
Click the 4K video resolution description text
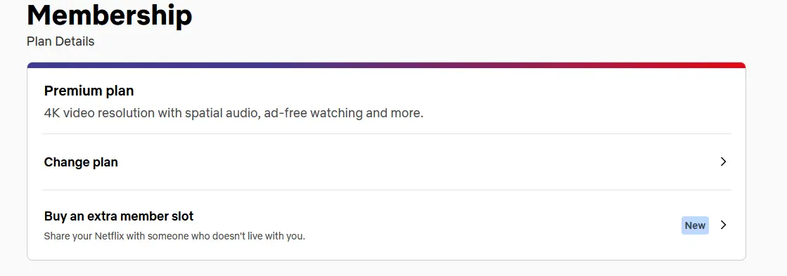[234, 113]
